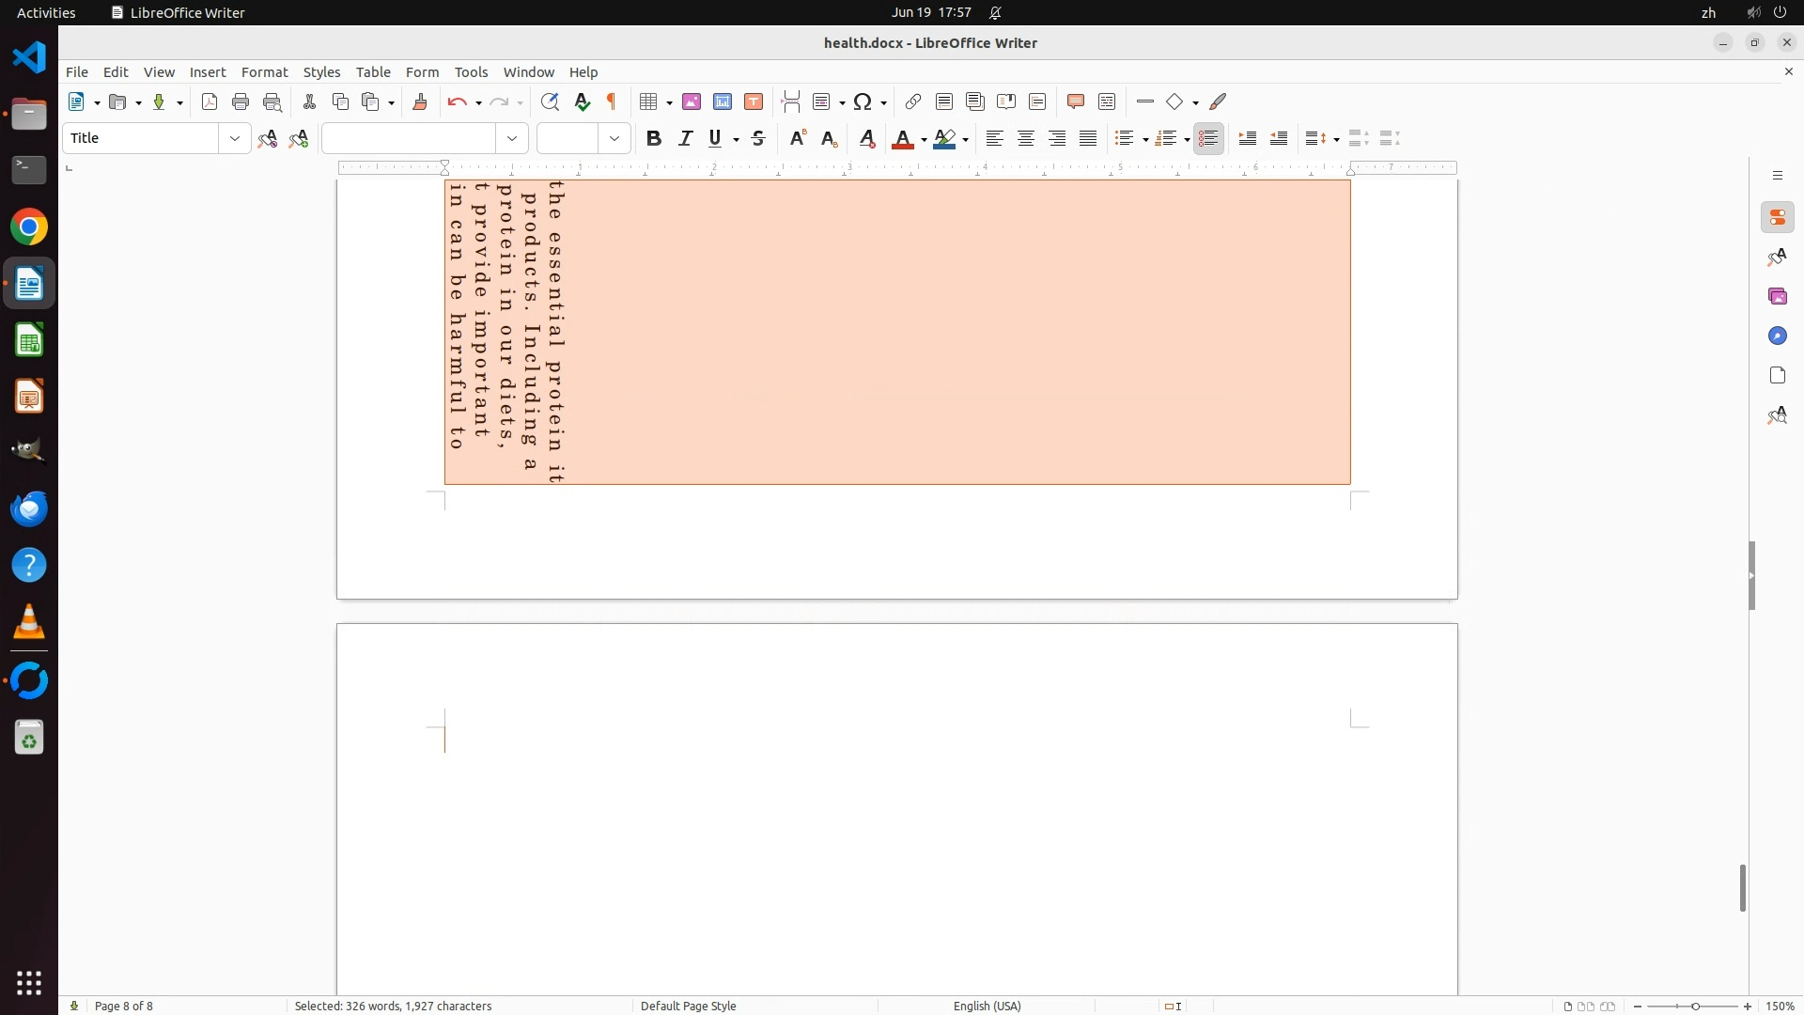Click the Export as PDF icon
This screenshot has width=1804, height=1015.
coord(210,102)
